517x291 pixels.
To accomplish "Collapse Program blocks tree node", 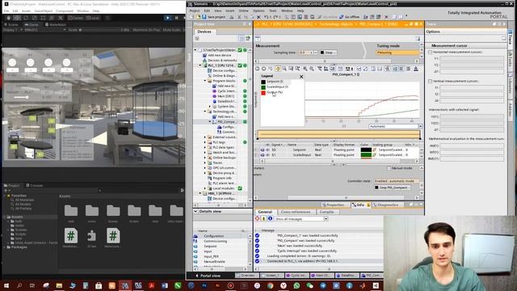I will click(x=204, y=81).
